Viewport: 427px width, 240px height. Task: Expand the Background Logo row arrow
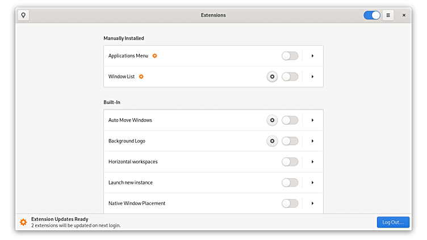click(x=312, y=141)
